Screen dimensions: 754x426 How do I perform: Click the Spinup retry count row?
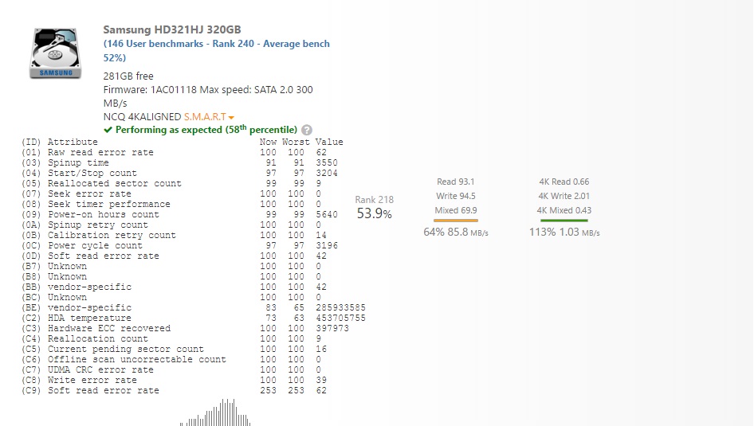[171, 225]
